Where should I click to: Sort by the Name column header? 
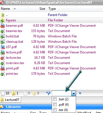(x=14, y=9)
